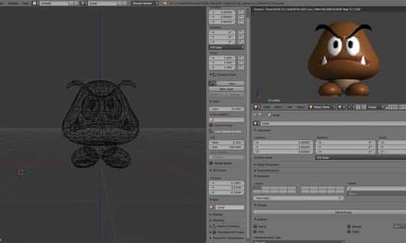Click the object icon beside properties name field
The image size is (406, 243).
click(x=256, y=123)
